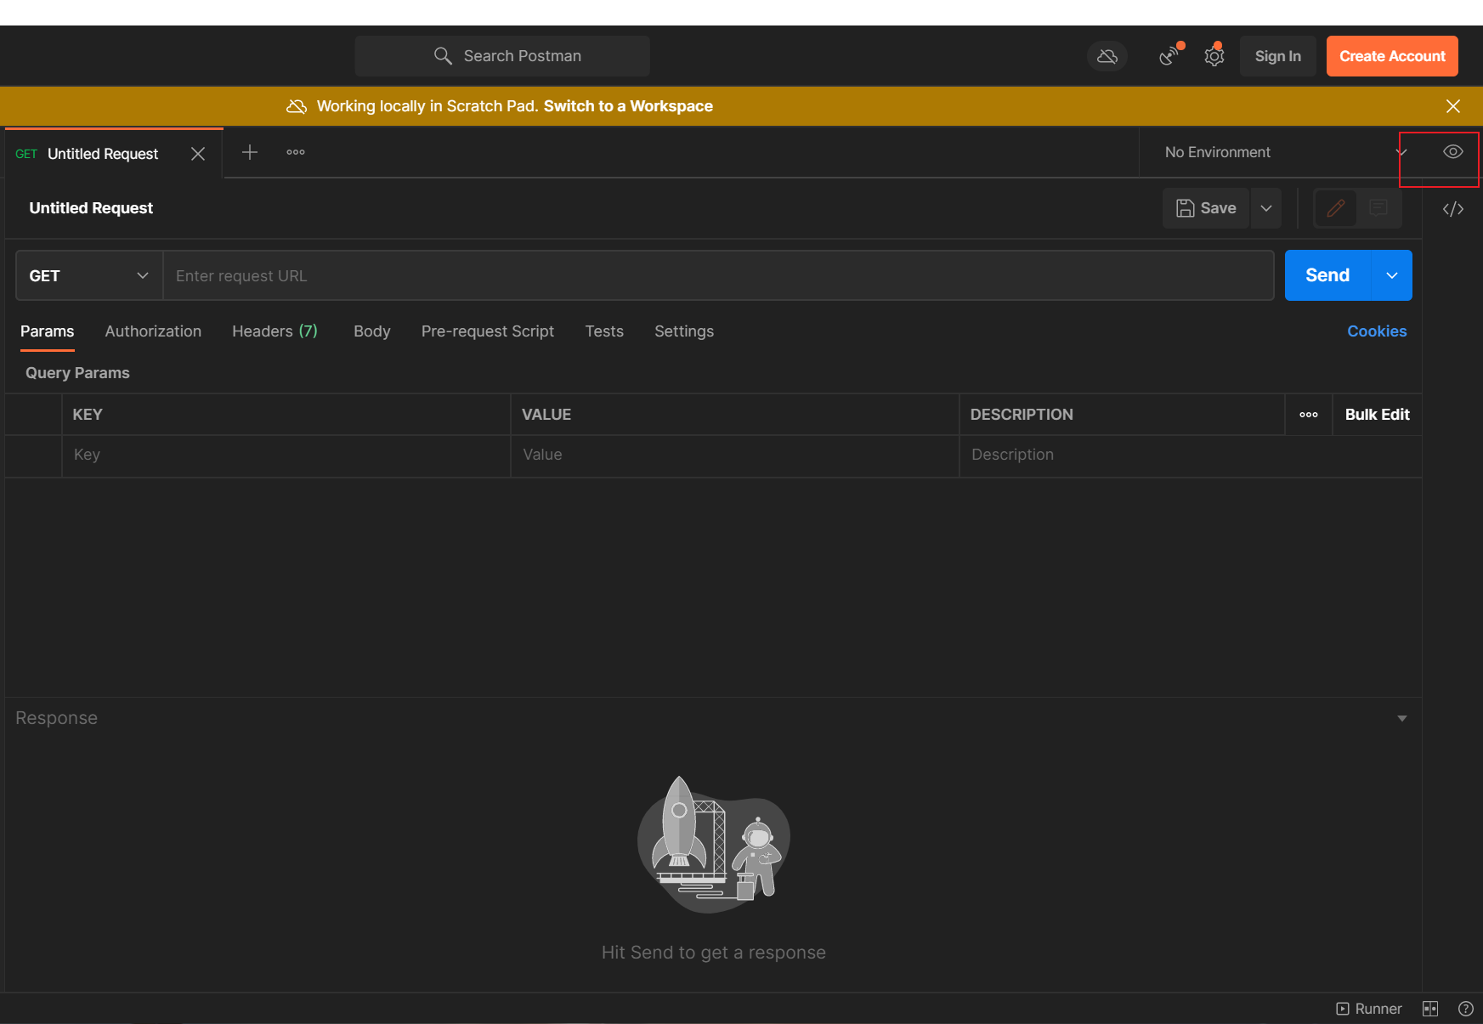Click Sign In button
This screenshot has width=1483, height=1024.
1277,56
